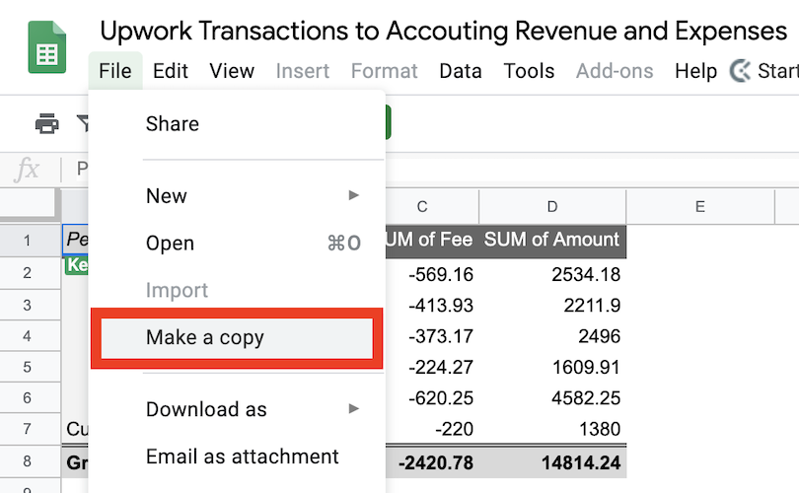Click cell containing 2534.18

(552, 274)
